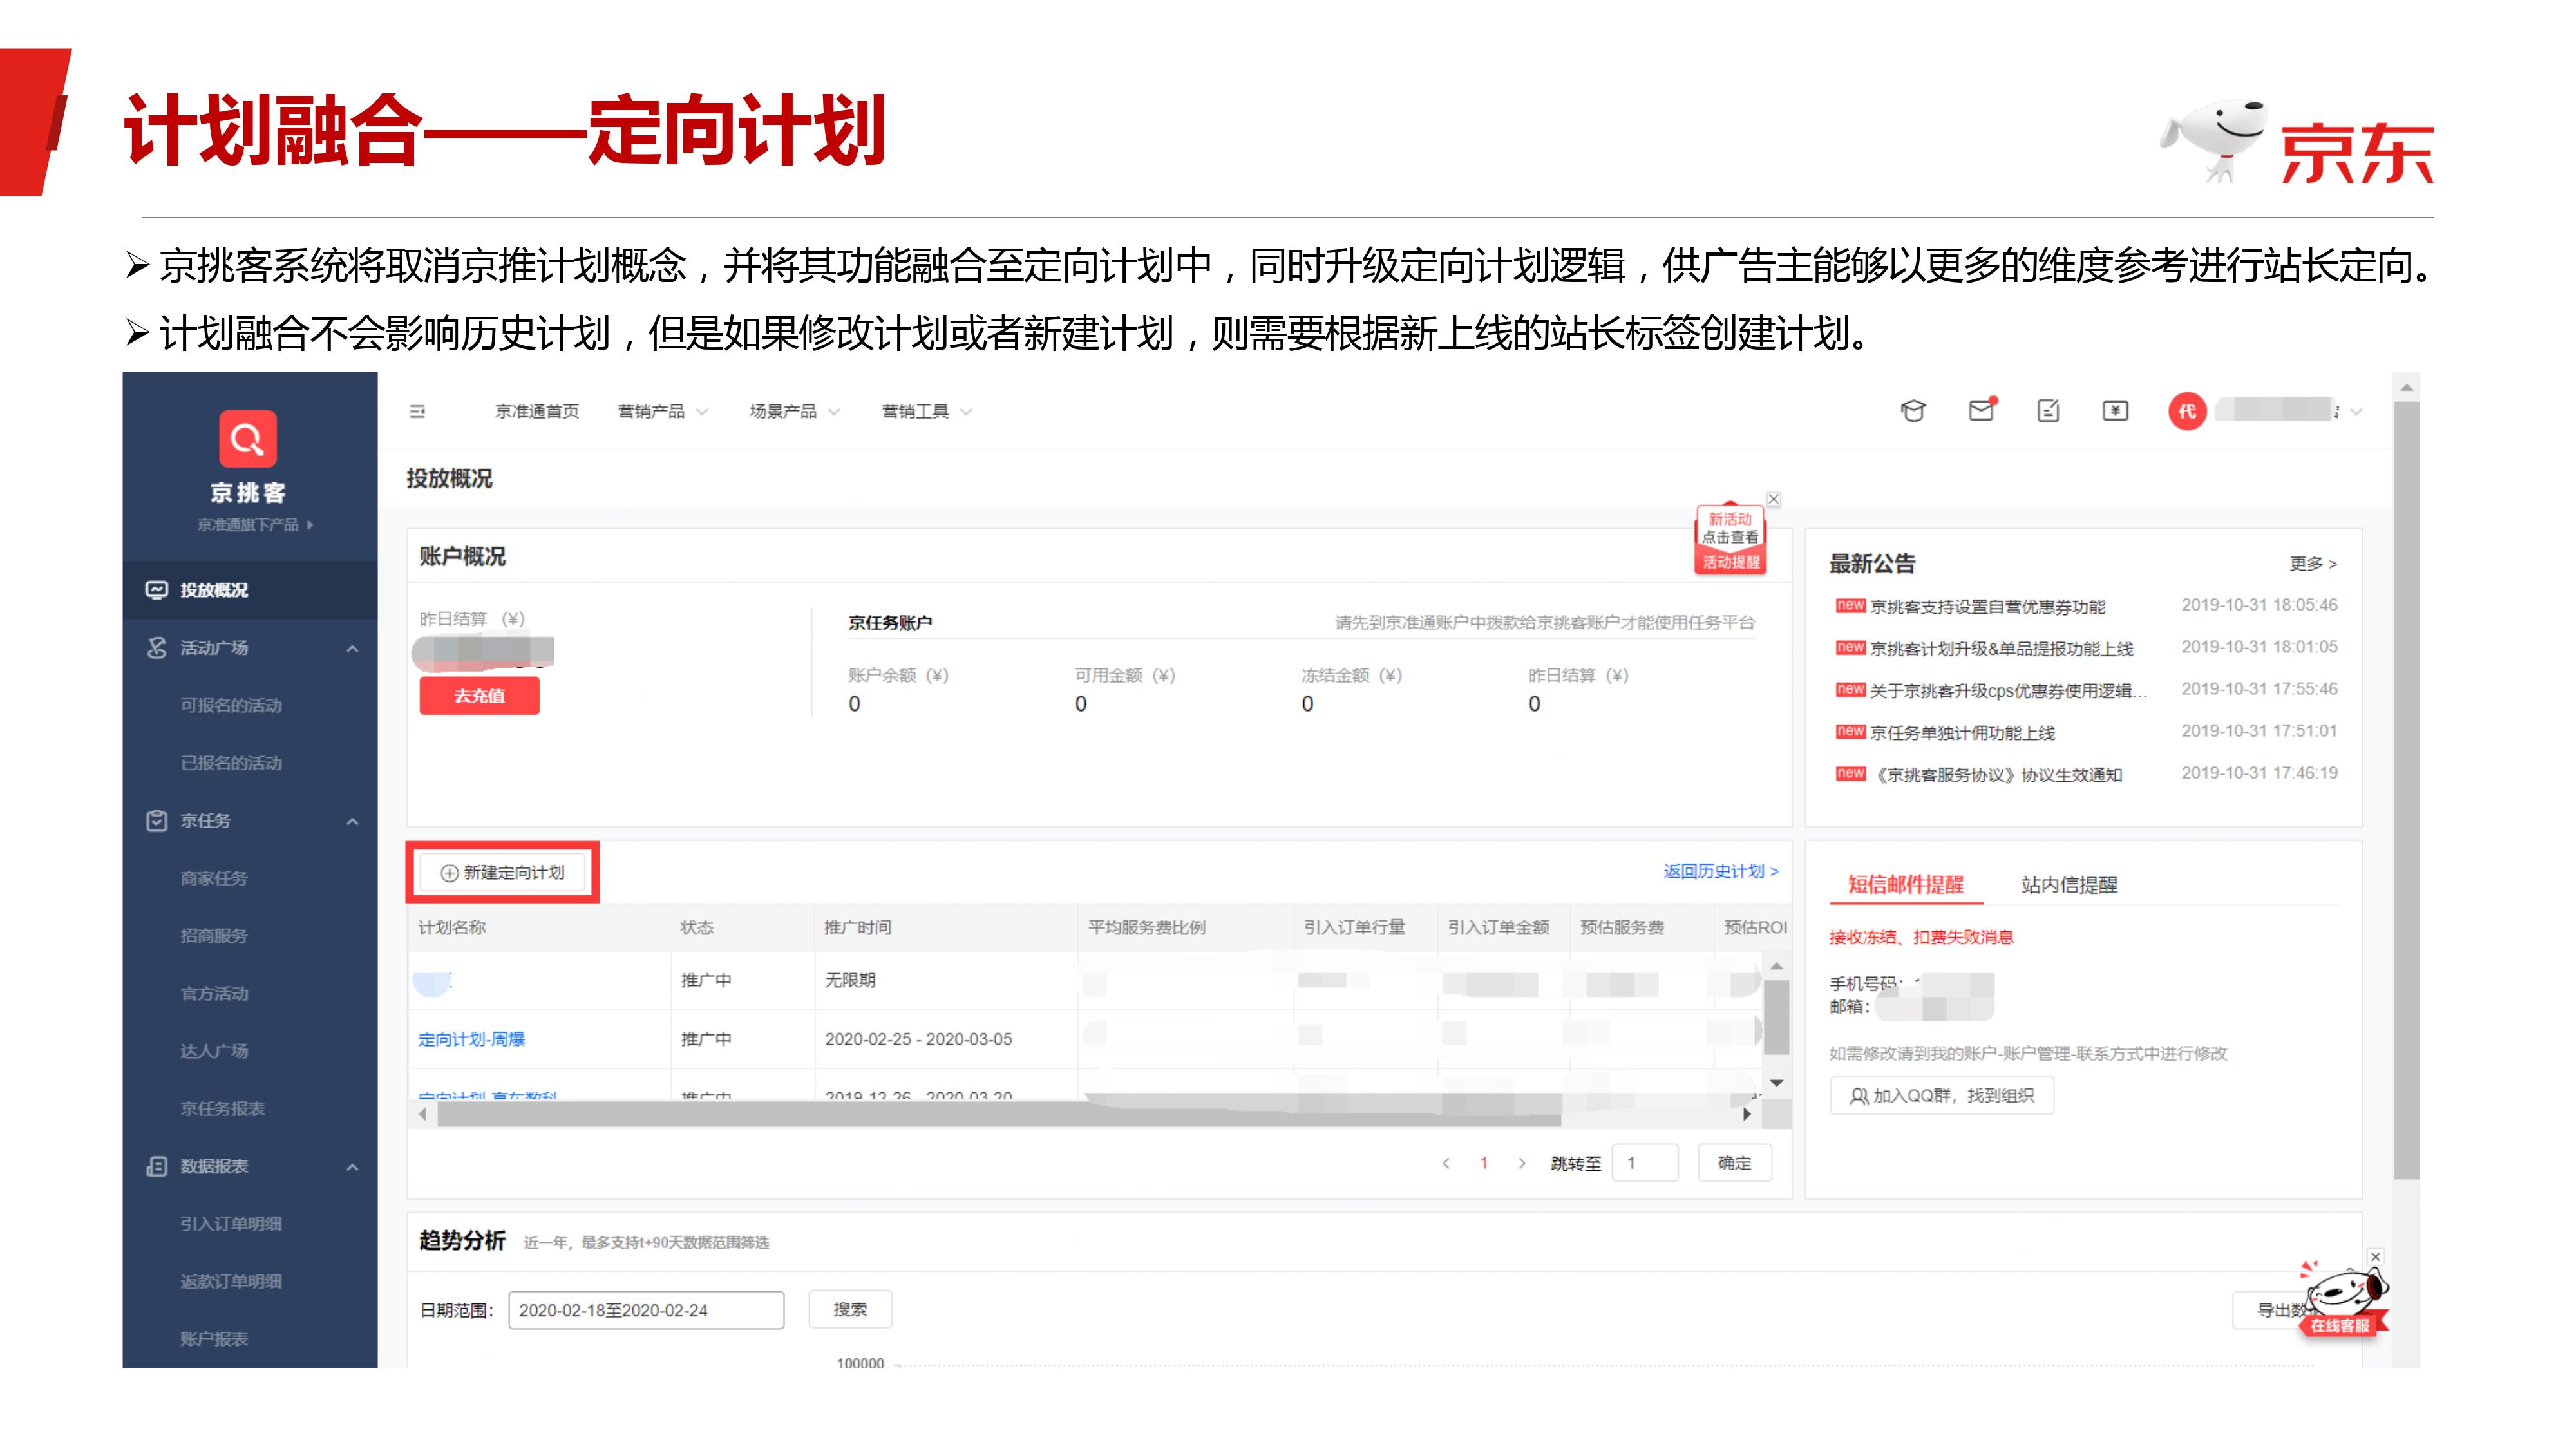Open 达人广场 in sidebar
The height and width of the screenshot is (1449, 2576).
point(214,1052)
